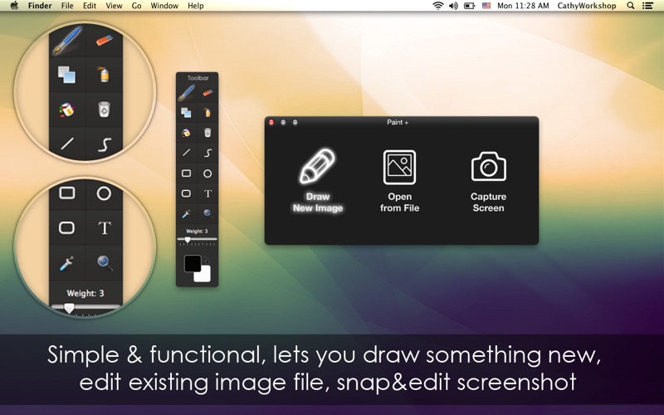Adjust the Weight slider in the small Toolbar panel
The height and width of the screenshot is (415, 664).
click(x=197, y=240)
